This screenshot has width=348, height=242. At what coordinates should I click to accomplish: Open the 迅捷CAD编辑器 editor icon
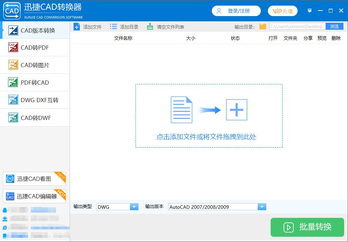tap(10, 196)
